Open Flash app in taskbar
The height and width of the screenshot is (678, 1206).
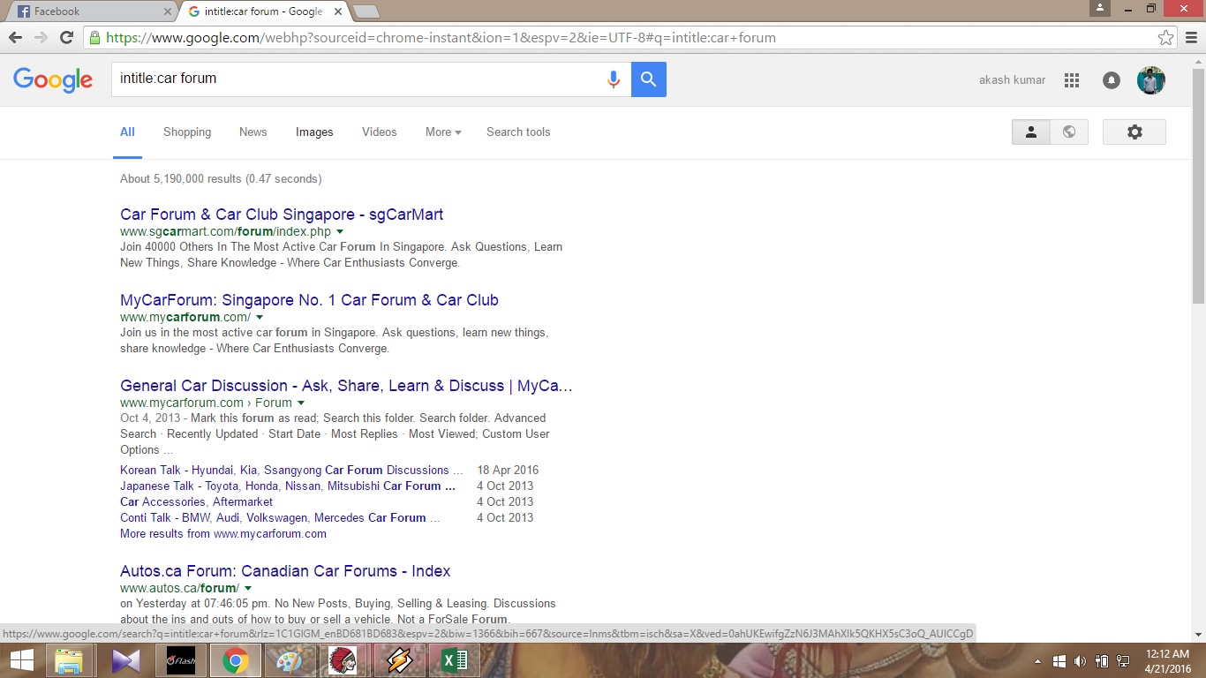(181, 660)
